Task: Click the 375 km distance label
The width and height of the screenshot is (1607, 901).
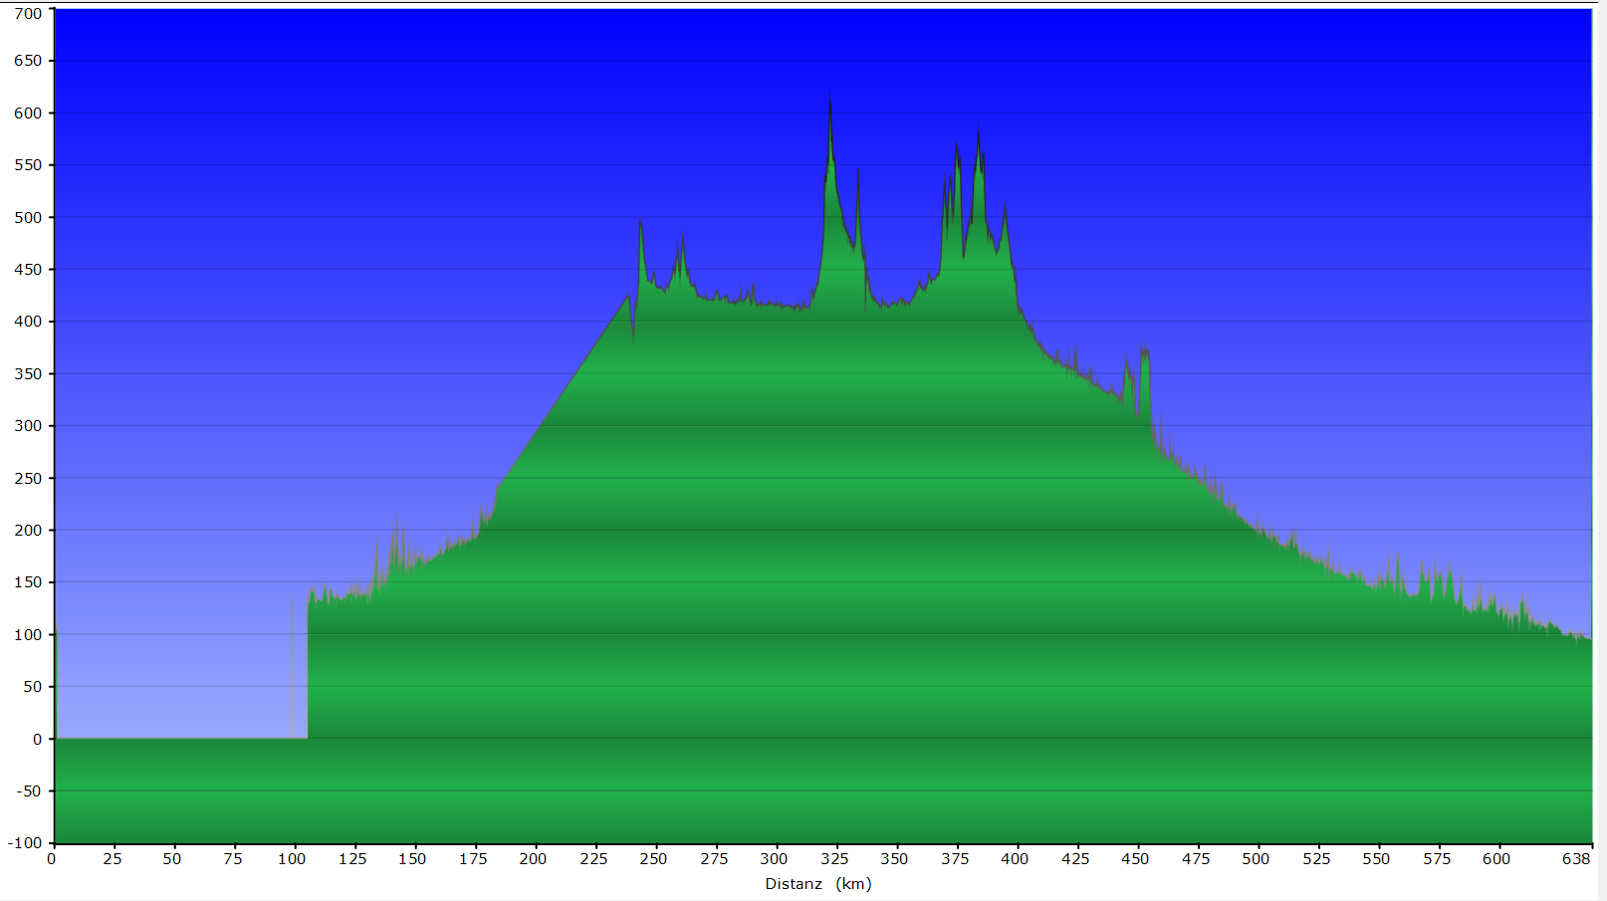Action: click(955, 859)
